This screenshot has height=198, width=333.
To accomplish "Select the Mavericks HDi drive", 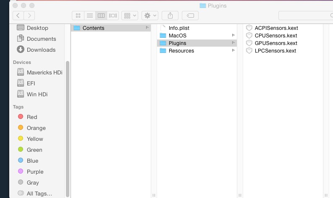I will coord(45,72).
